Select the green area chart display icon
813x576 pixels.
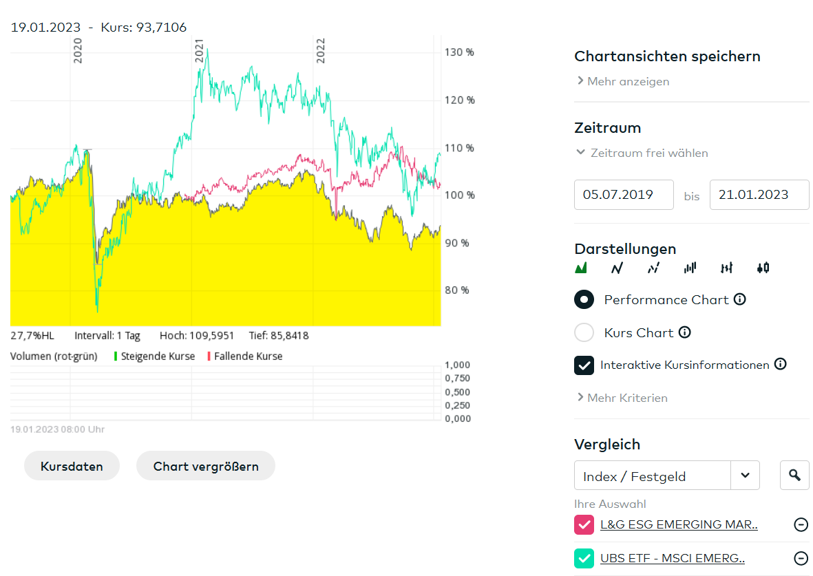pos(582,268)
